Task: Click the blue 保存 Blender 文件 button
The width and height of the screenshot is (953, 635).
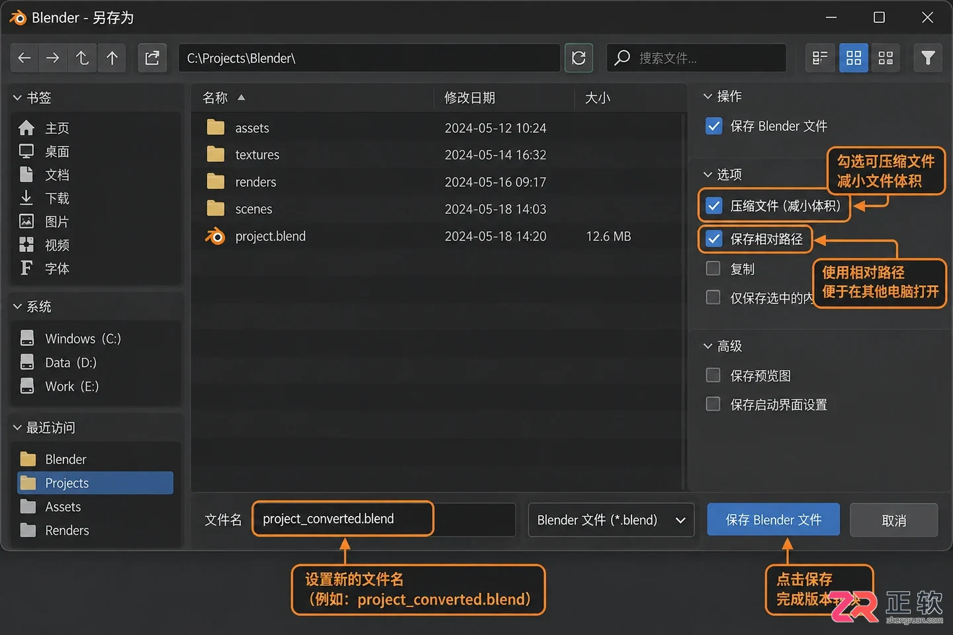Action: coord(774,520)
